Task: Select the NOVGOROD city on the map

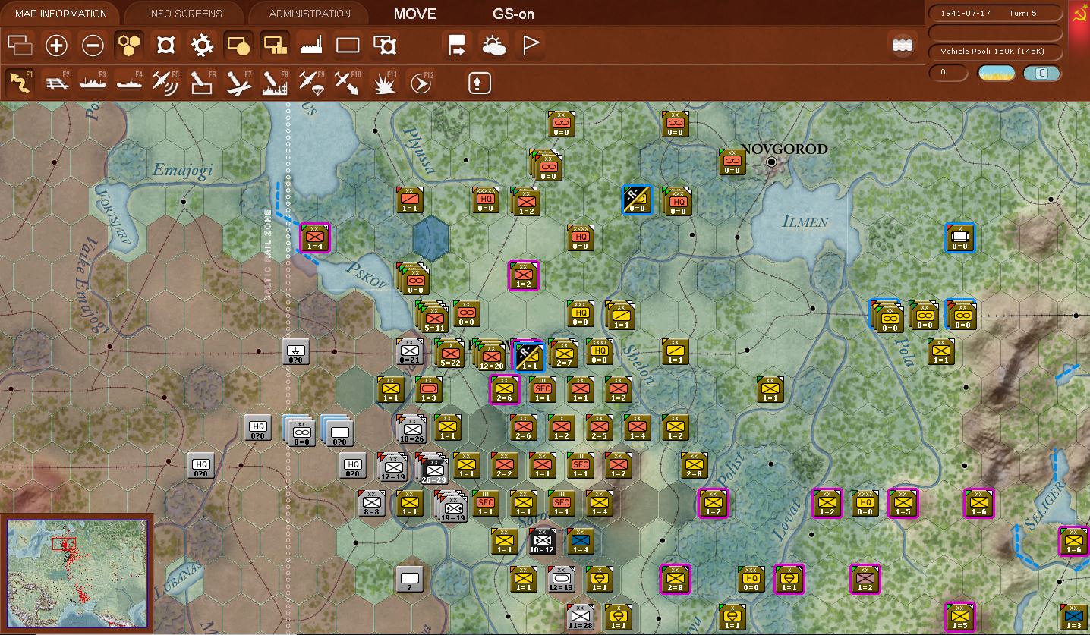Action: pyautogui.click(x=772, y=161)
